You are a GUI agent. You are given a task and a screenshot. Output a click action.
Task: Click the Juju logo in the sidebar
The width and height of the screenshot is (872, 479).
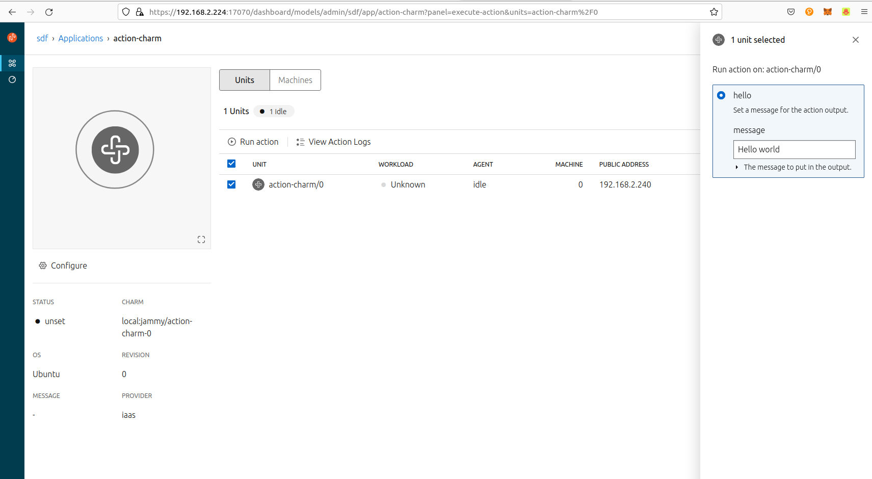point(12,37)
